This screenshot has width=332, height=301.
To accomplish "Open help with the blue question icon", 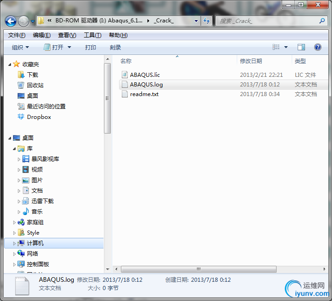I will (x=318, y=47).
